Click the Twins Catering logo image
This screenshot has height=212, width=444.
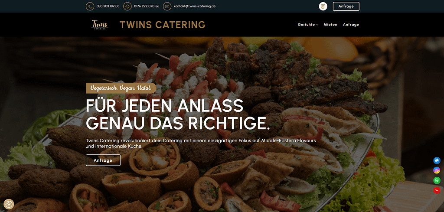pos(100,25)
